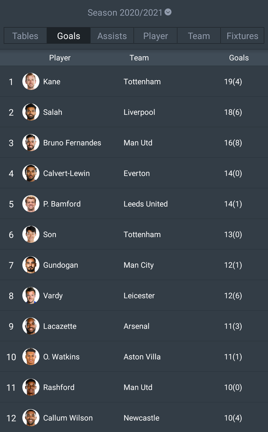
Task: Switch to the Assists tab
Action: pos(112,36)
